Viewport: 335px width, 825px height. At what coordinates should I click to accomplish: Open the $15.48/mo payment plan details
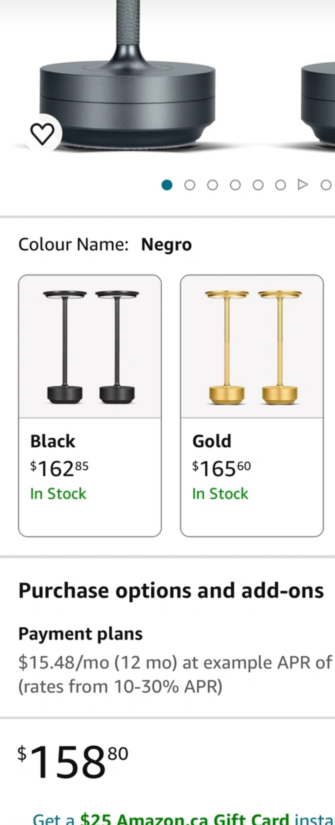[x=175, y=674]
